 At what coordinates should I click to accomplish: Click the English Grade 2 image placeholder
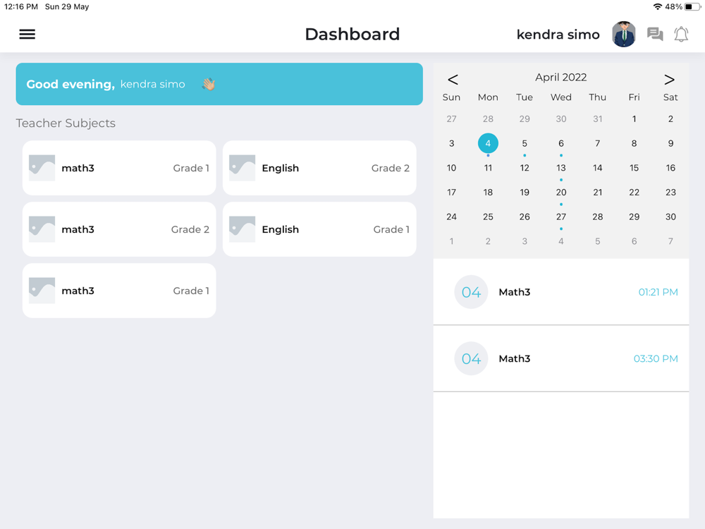click(x=242, y=168)
